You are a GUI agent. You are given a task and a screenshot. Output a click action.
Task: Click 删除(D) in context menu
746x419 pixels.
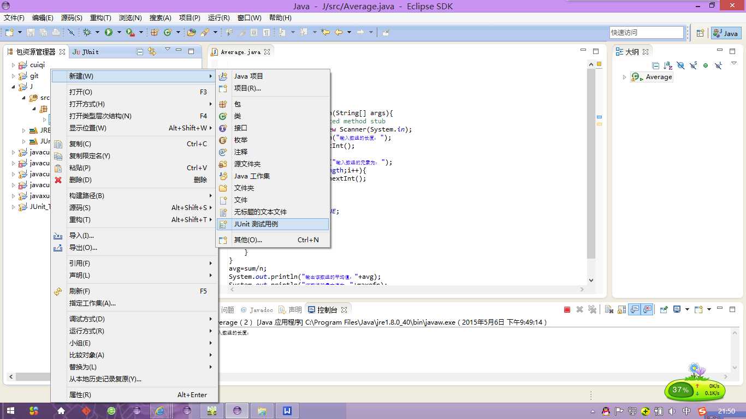pos(134,179)
